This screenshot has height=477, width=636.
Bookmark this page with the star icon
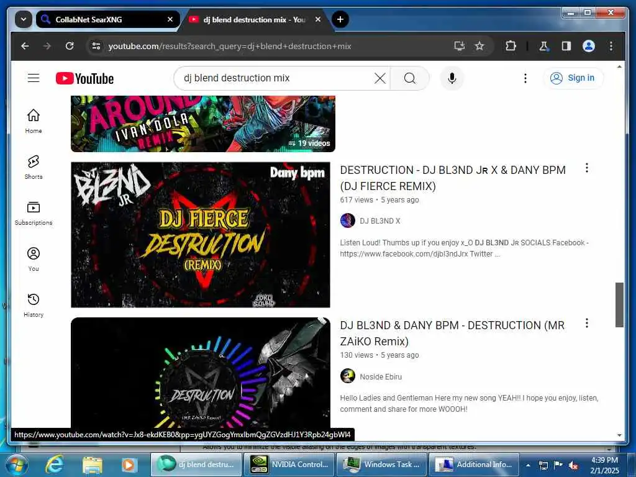(x=479, y=46)
